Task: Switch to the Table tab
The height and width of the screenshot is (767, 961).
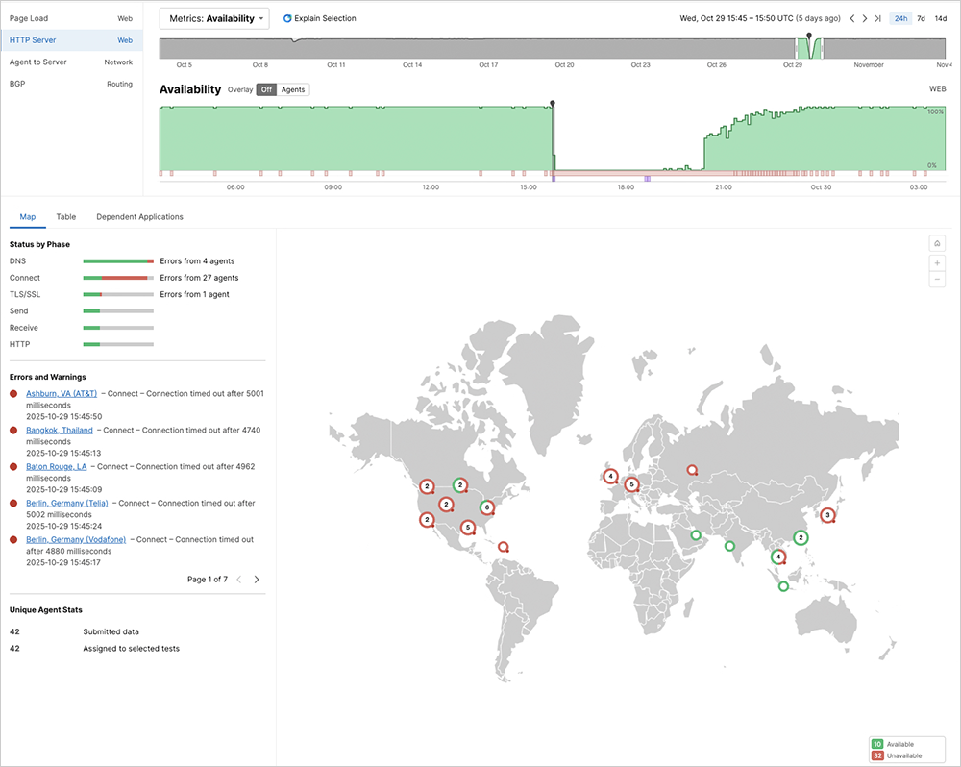Action: (x=65, y=216)
